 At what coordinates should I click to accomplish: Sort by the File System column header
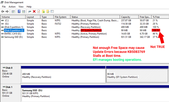coord(62,17)
